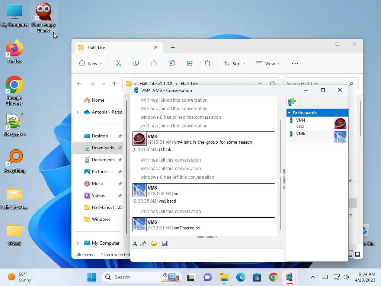
Task: Open the weather widget showing 56°F Sunny
Action: [x=20, y=277]
